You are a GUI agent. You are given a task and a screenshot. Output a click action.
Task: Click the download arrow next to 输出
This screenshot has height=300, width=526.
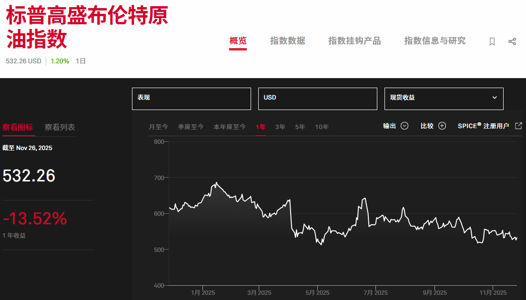point(405,126)
